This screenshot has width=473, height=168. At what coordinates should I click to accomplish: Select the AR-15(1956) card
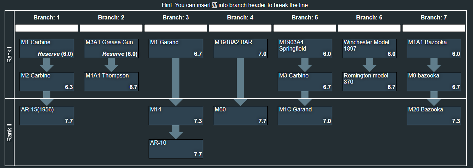[x=47, y=116]
